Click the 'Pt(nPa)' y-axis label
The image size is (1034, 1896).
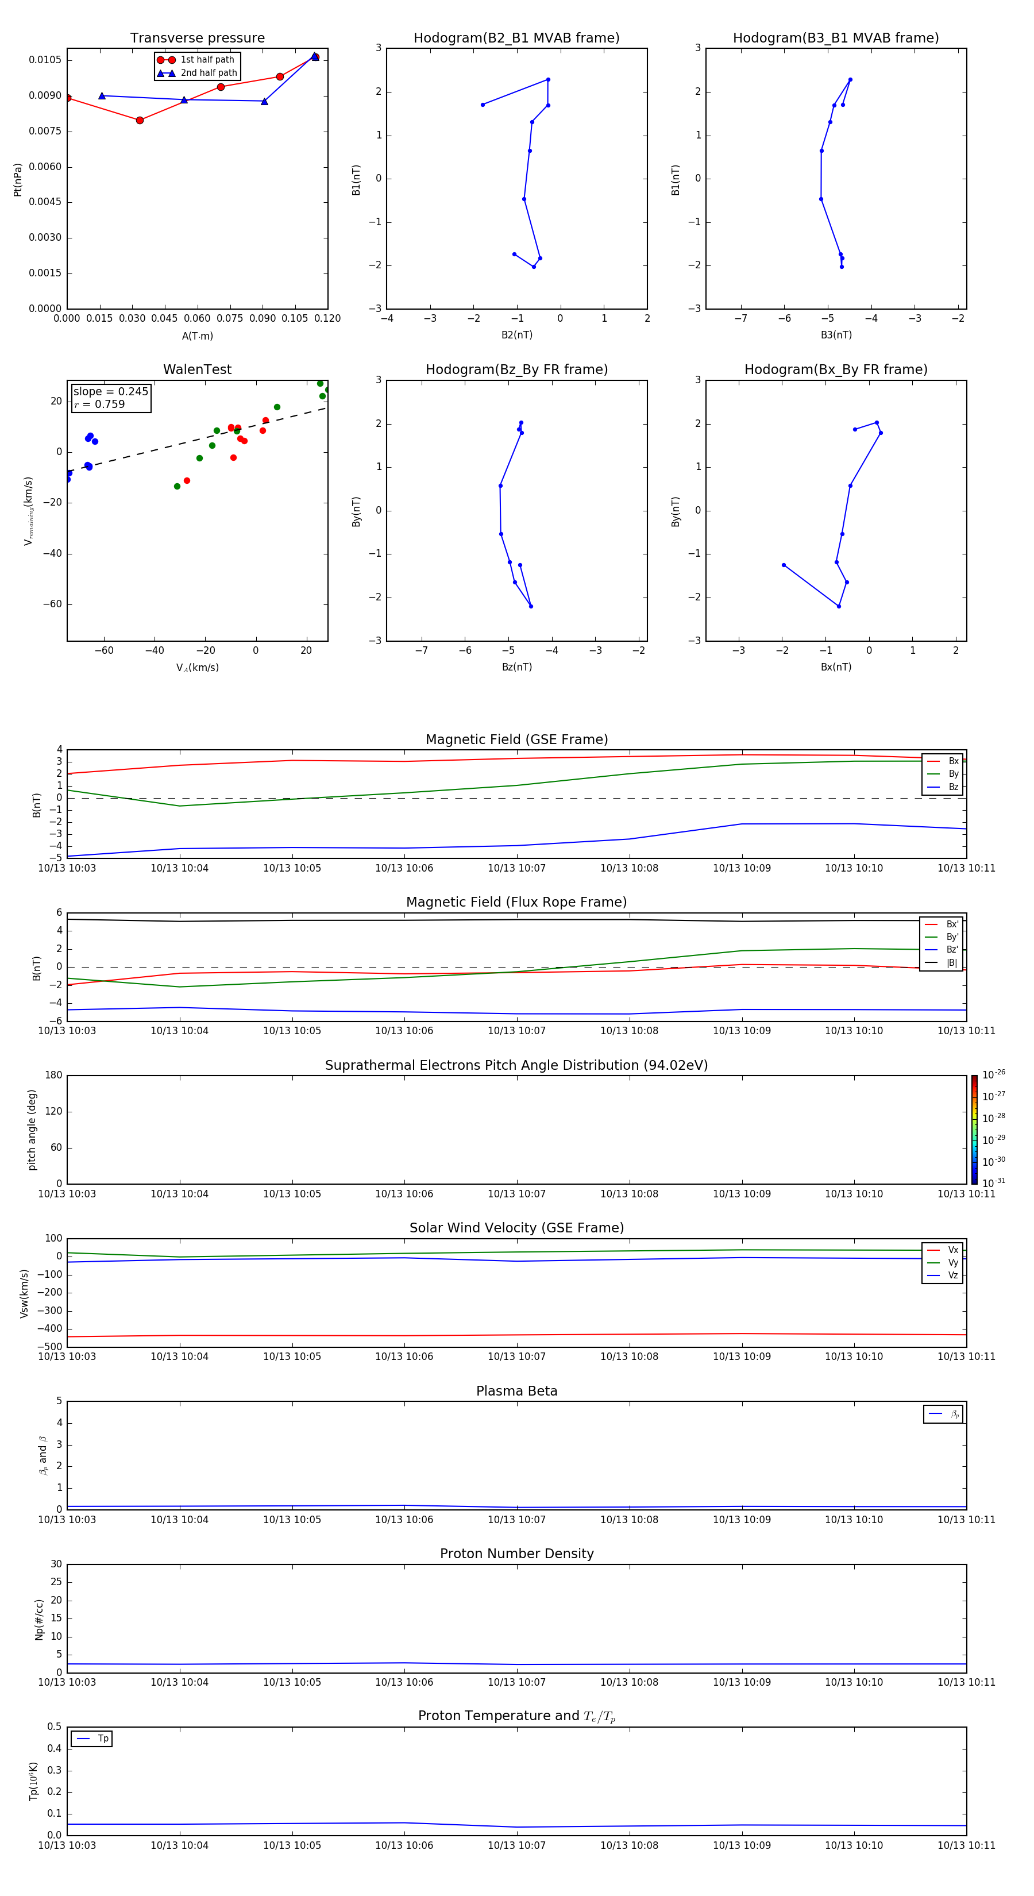(18, 179)
